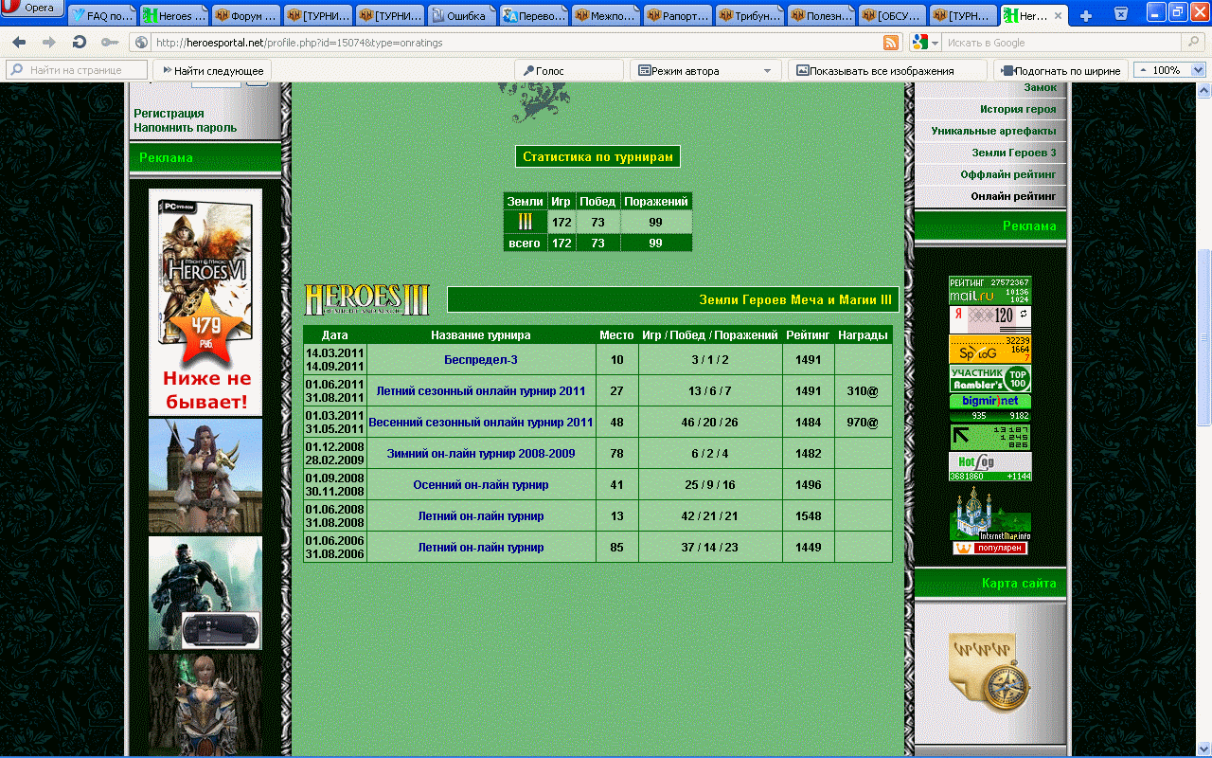
Task: Open the HotLog counter badge
Action: 990,466
